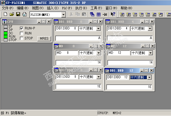Click the MD 12 address field

[119, 53]
